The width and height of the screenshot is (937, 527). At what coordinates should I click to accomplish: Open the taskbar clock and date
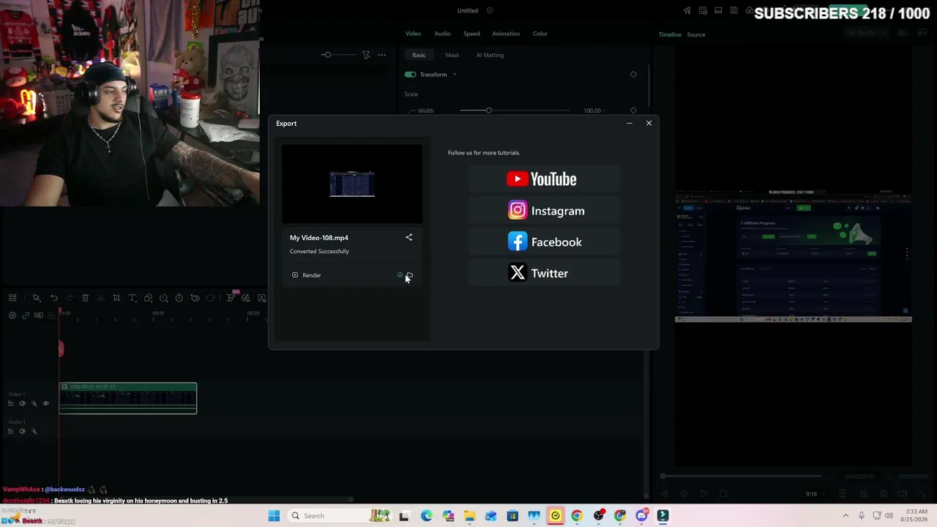(917, 516)
